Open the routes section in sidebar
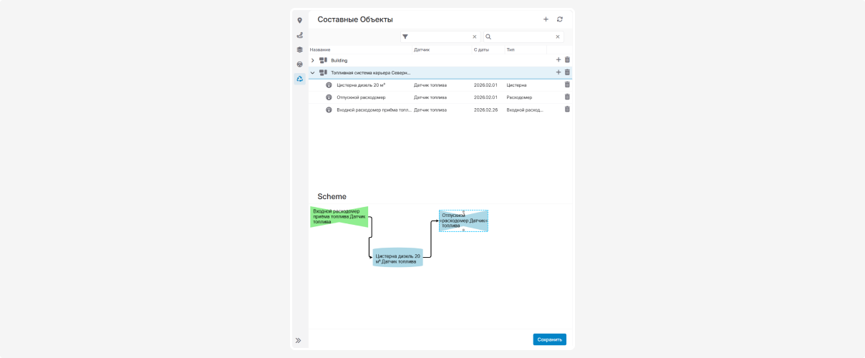This screenshot has width=865, height=358. pyautogui.click(x=299, y=35)
